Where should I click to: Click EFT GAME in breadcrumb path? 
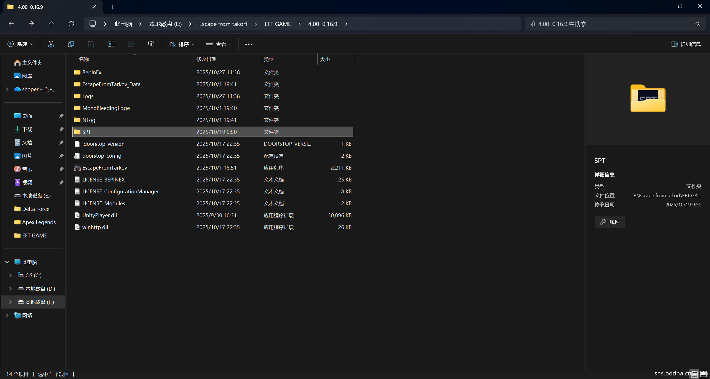pyautogui.click(x=278, y=24)
